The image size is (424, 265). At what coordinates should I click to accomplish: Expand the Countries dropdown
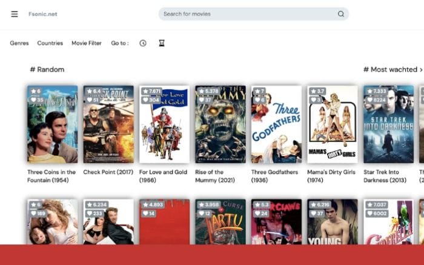50,43
